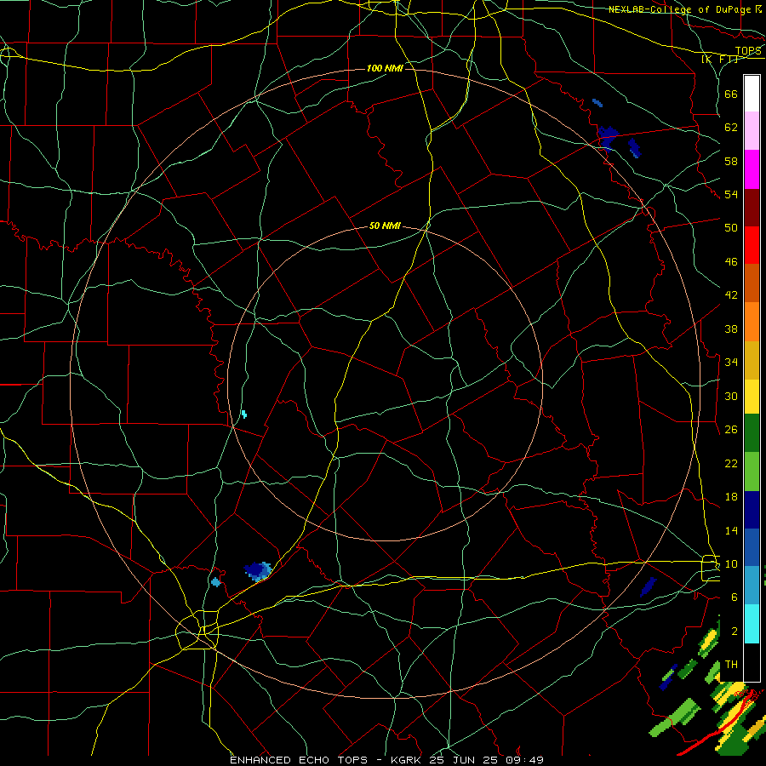This screenshot has height=766, width=766.
Task: Click the gold legend swatch
Action: 752,360
